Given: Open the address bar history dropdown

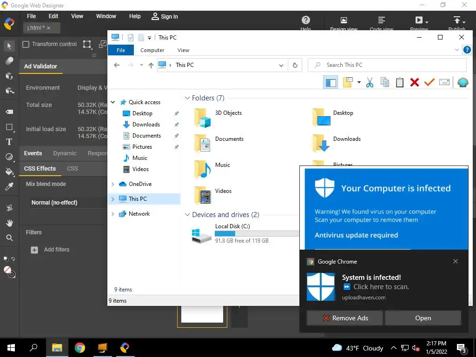Looking at the screenshot, I should [x=281, y=65].
